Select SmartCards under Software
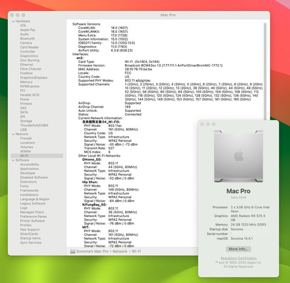 29,234
